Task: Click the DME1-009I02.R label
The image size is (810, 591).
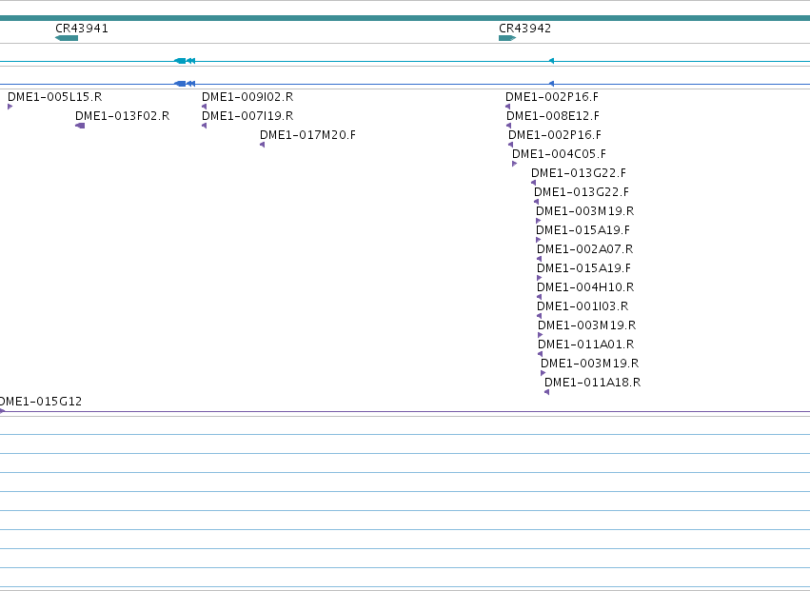Action: 247,97
